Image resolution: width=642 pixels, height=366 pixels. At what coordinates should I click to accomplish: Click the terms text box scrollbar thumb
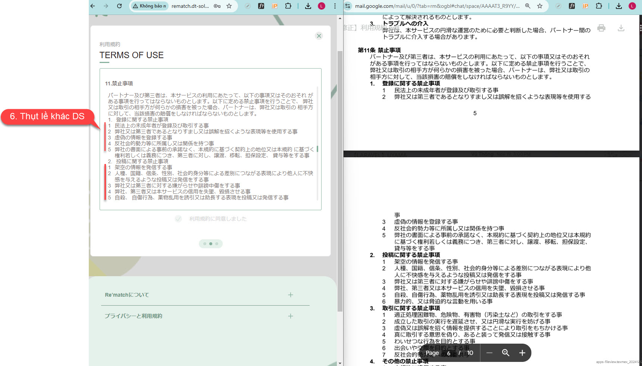pyautogui.click(x=317, y=149)
